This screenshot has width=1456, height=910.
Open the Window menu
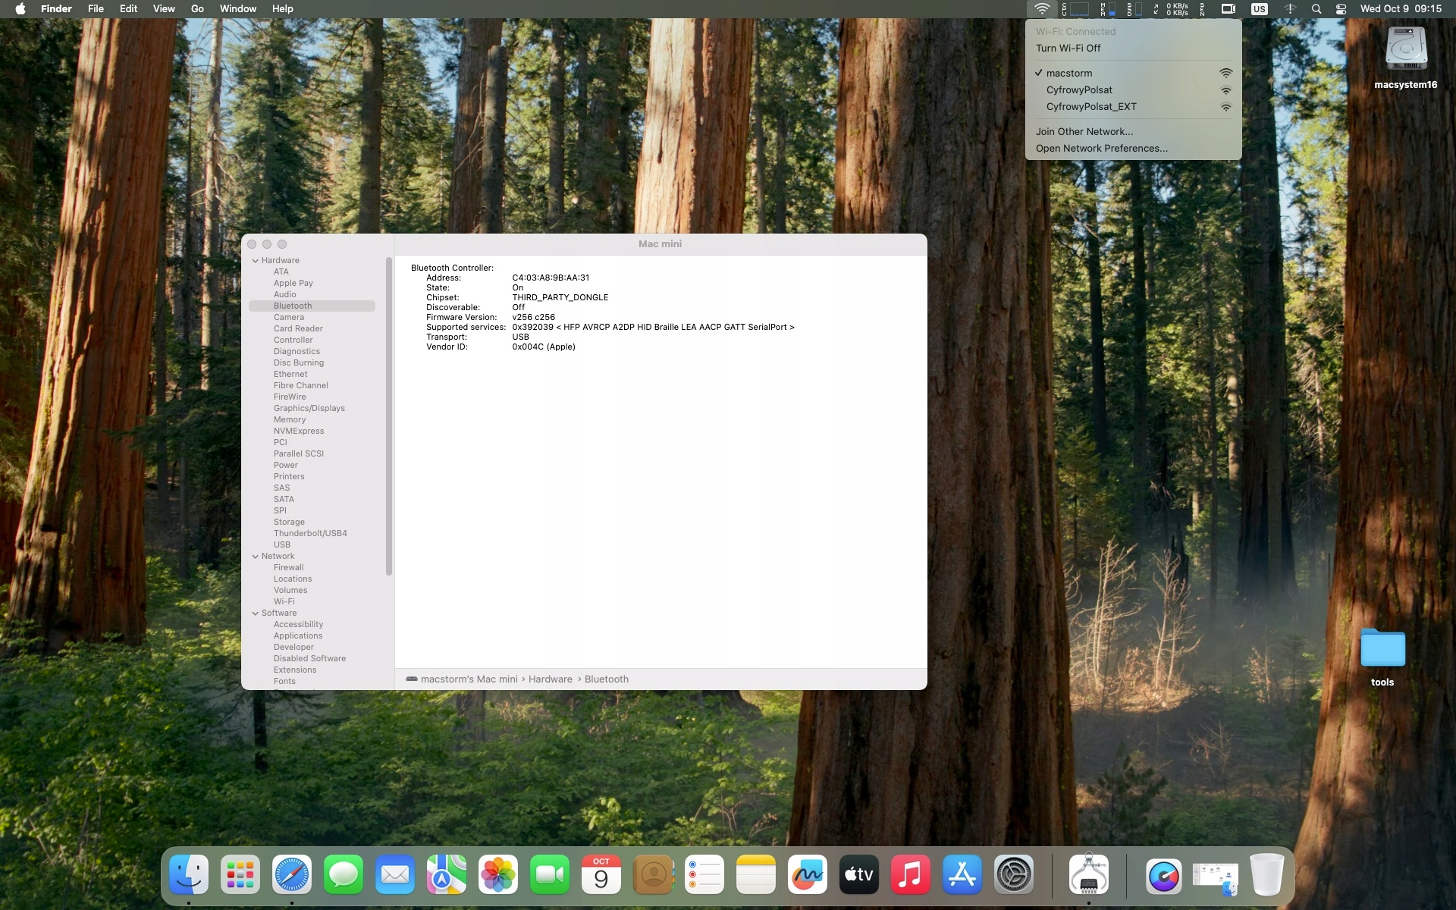pos(237,9)
